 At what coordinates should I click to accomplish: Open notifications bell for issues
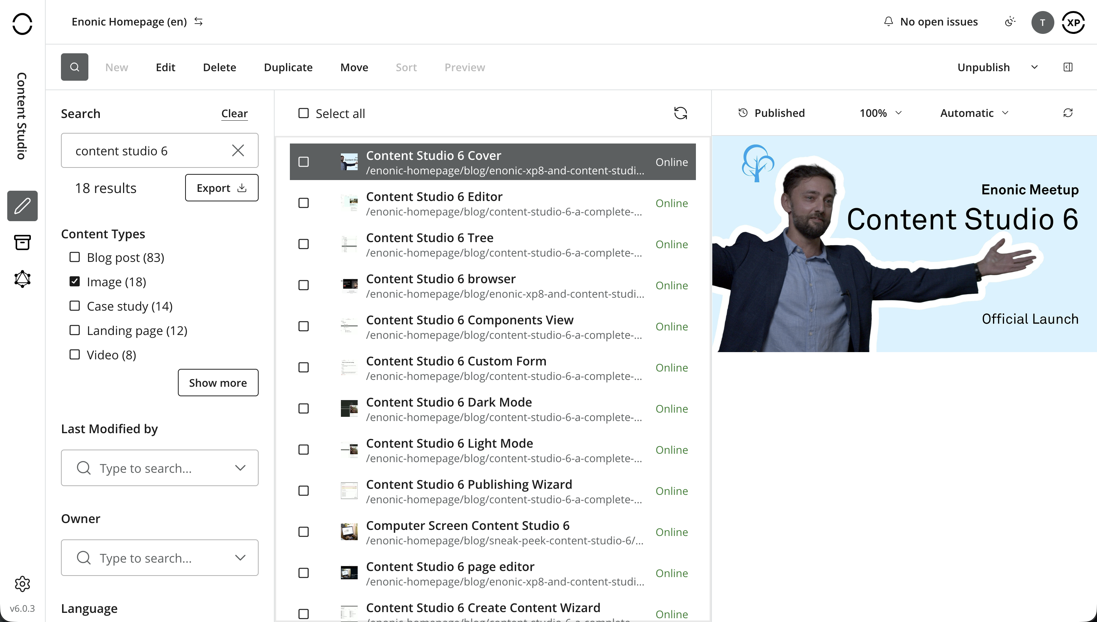pos(888,21)
